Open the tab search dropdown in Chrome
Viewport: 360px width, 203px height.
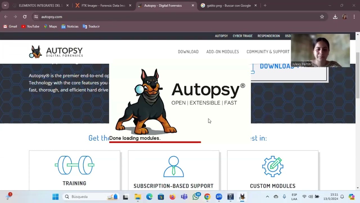pos(5,5)
